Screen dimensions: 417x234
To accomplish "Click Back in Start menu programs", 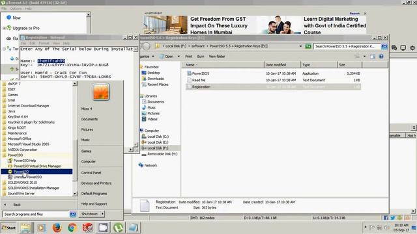I will point(17,205).
